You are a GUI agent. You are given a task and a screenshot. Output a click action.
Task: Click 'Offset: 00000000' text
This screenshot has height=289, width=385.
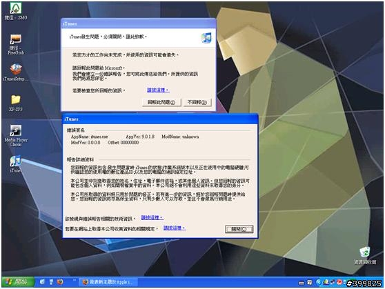[124, 142]
